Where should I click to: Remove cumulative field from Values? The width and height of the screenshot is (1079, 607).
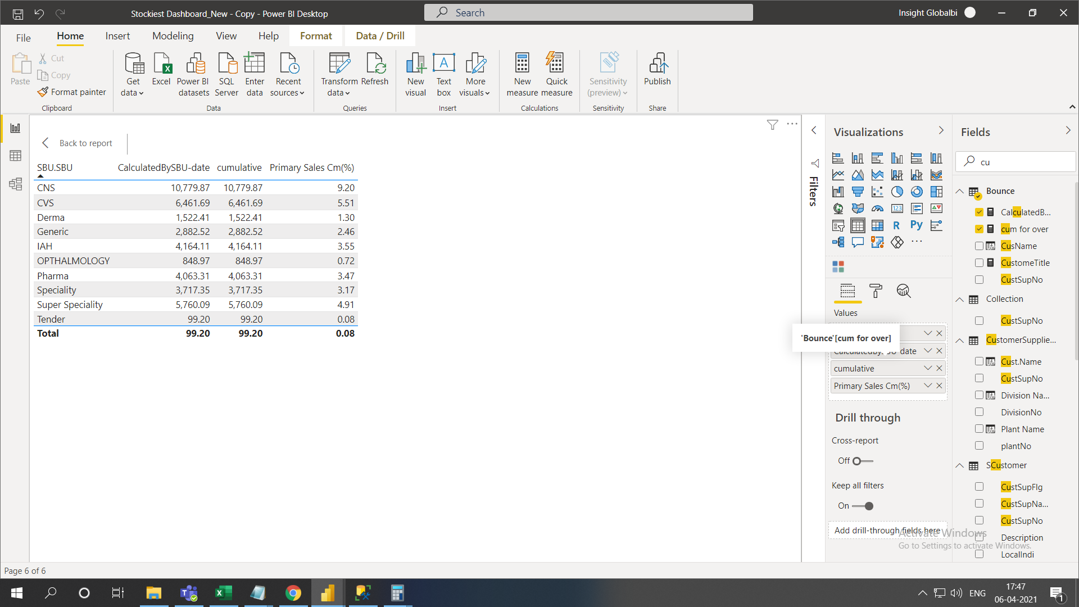point(939,368)
